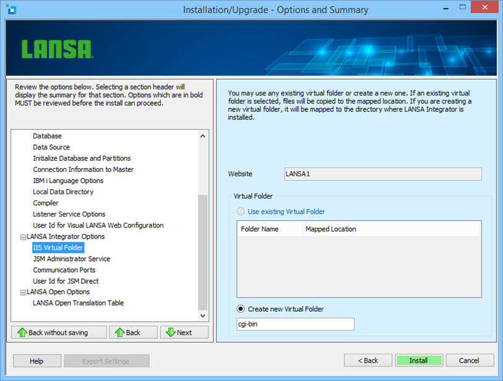Open Initialize Database and Partitions item

coord(82,158)
